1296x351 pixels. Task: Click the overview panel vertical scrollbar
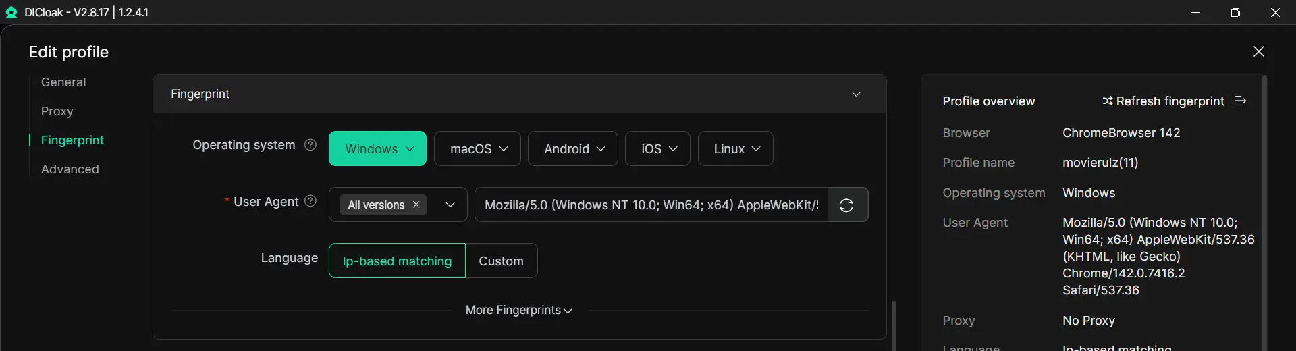click(1264, 202)
